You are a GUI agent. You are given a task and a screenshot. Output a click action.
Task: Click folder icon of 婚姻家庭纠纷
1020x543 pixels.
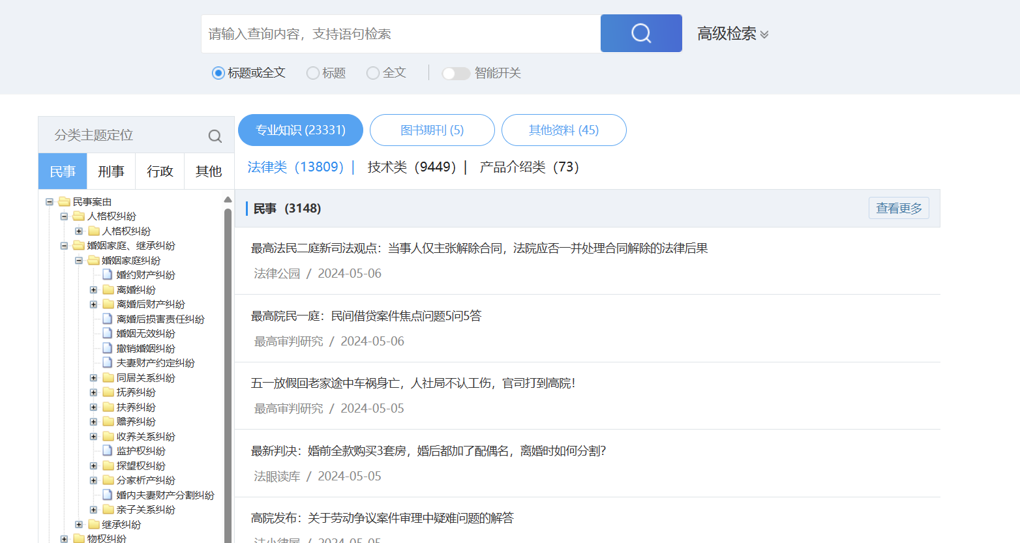pos(93,260)
